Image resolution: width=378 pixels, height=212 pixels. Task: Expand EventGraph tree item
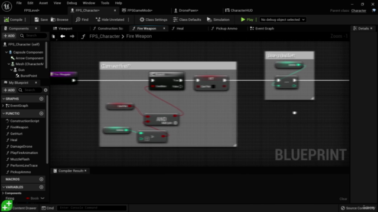(x=3, y=106)
